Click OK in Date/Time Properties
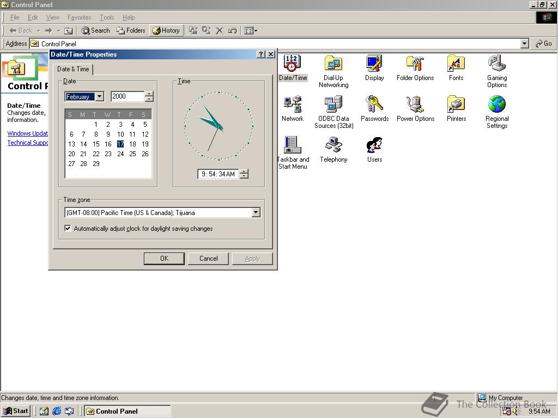Viewport: 558px width, 418px height. 164,259
